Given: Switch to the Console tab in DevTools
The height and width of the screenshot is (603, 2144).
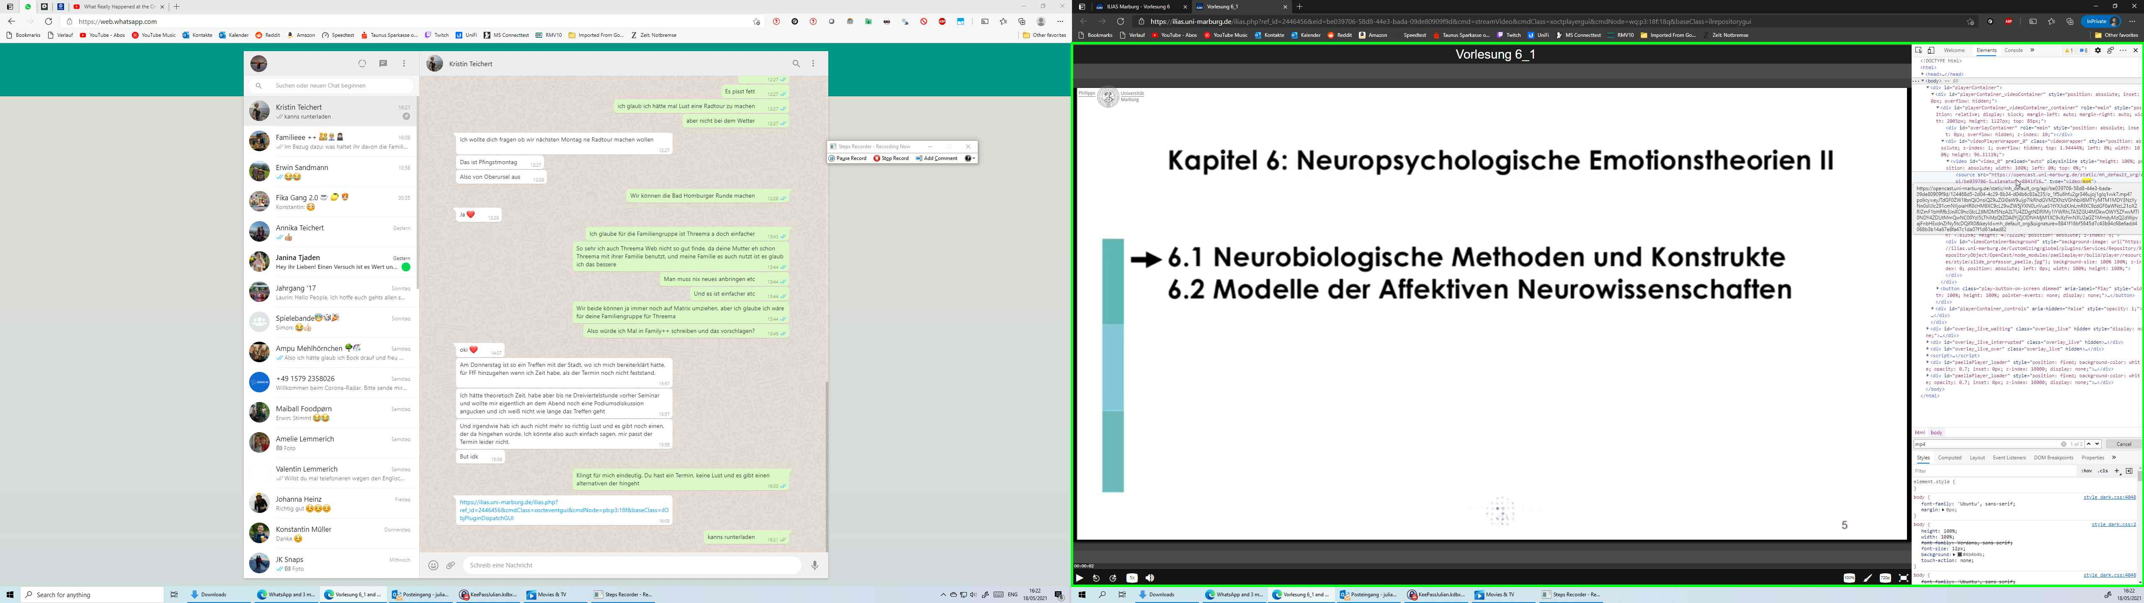Looking at the screenshot, I should 2013,51.
